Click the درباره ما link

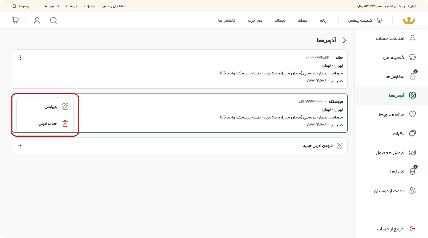pyautogui.click(x=71, y=6)
